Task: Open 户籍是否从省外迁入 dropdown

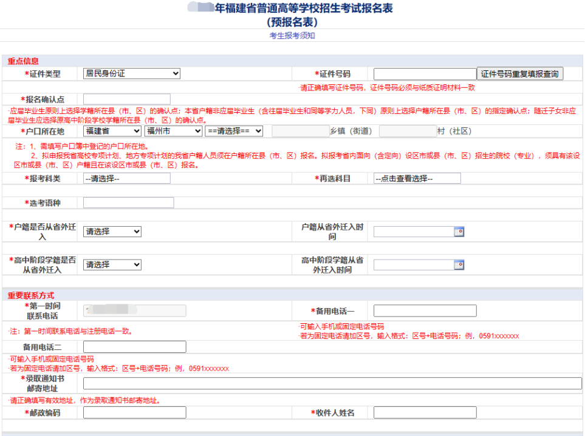Action: (112, 232)
